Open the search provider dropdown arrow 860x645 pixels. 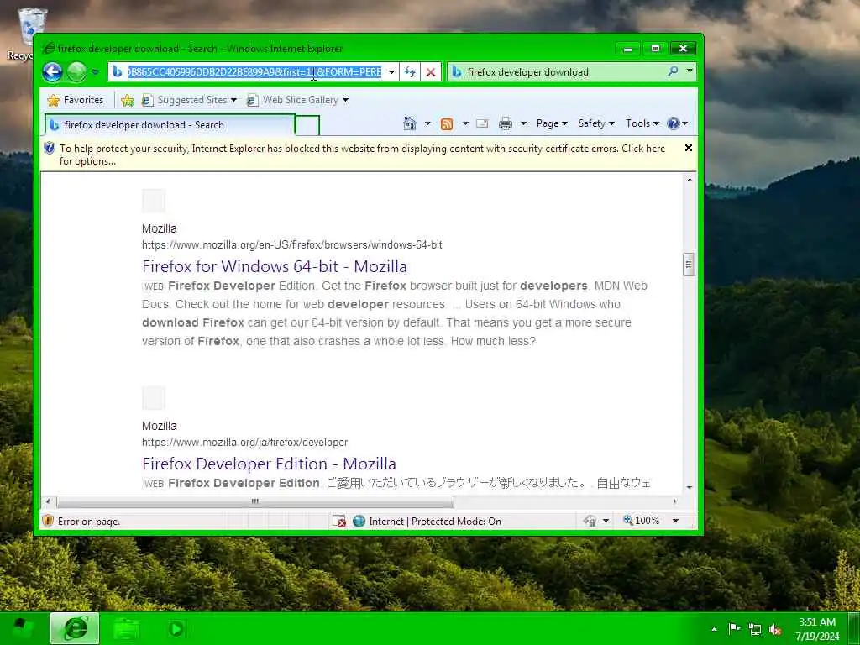coord(690,71)
